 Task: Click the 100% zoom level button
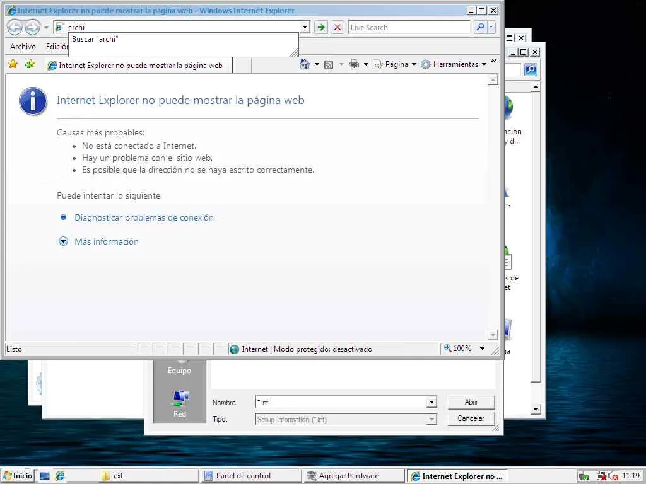(x=458, y=349)
